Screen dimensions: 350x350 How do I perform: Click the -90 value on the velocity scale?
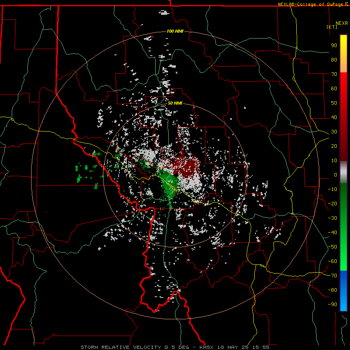[332, 304]
